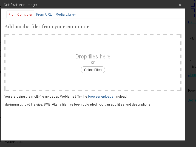Viewport: 196px width, 147px height.
Task: Click the Tags panel heading at right
Action: click(x=192, y=38)
